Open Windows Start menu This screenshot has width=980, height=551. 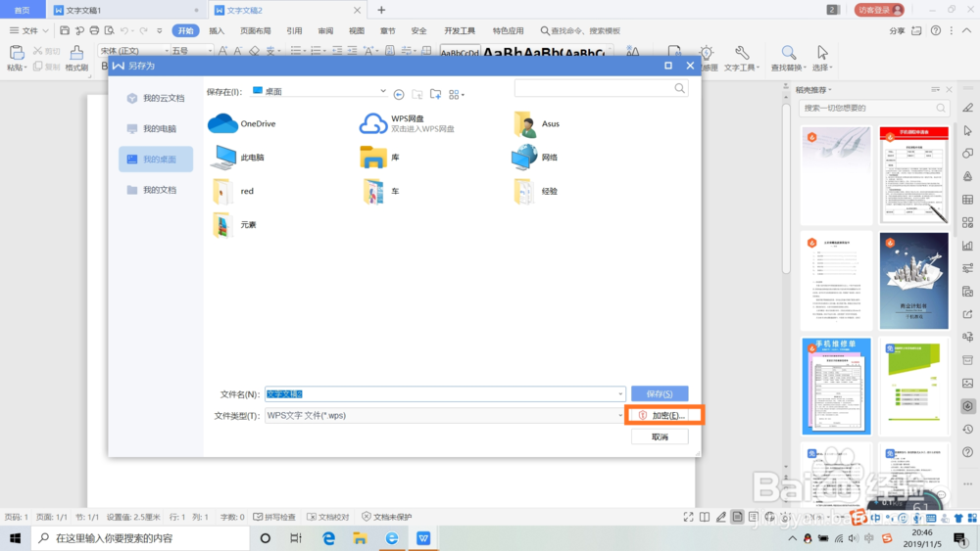(15, 538)
